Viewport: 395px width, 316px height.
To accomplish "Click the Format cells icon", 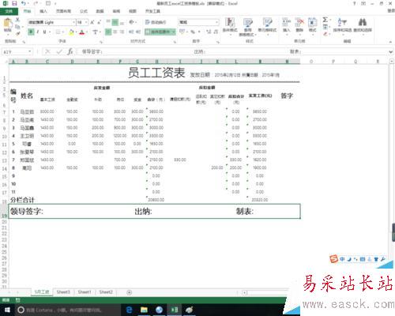I will [312, 22].
